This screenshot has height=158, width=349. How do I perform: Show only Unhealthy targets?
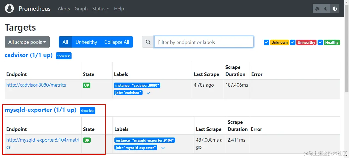tap(86, 42)
